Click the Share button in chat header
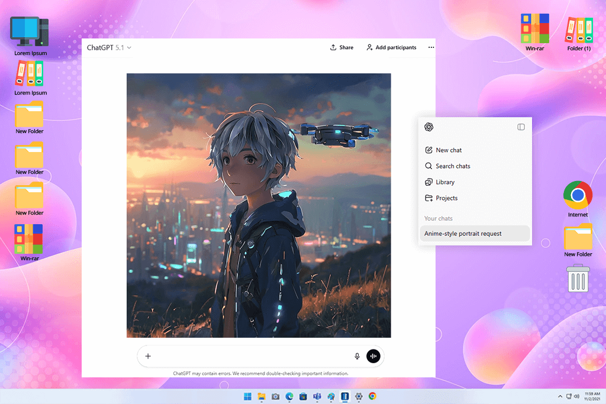Viewport: 606px width, 404px height. pyautogui.click(x=341, y=47)
